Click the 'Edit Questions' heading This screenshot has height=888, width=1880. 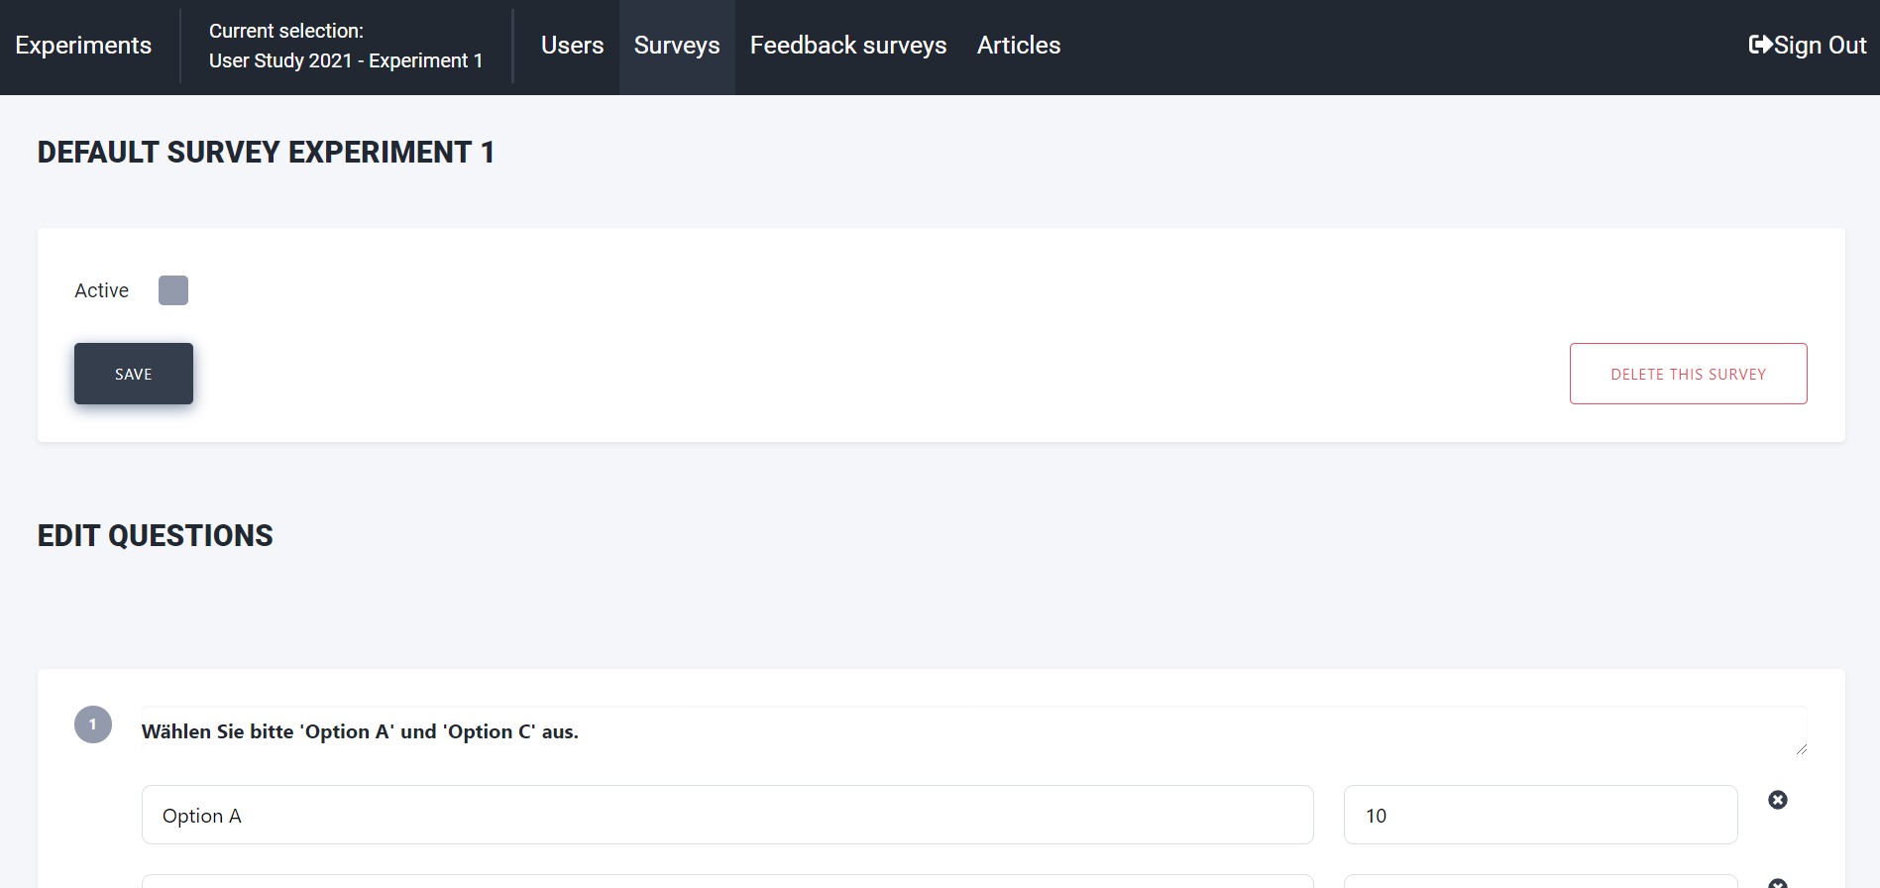coord(156,535)
